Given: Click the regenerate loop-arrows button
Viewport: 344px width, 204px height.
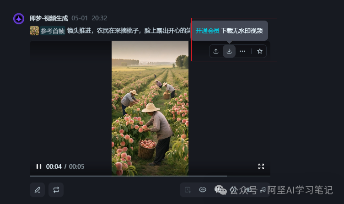Looking at the screenshot, I should pyautogui.click(x=56, y=190).
